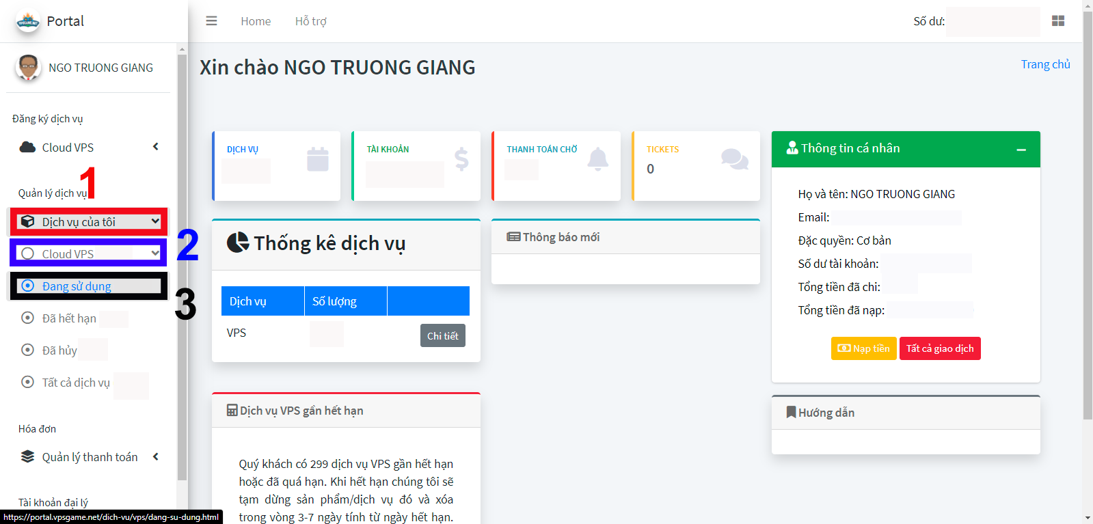Collapse the Thông tin cá nhân panel
The image size is (1093, 524).
click(x=1021, y=150)
